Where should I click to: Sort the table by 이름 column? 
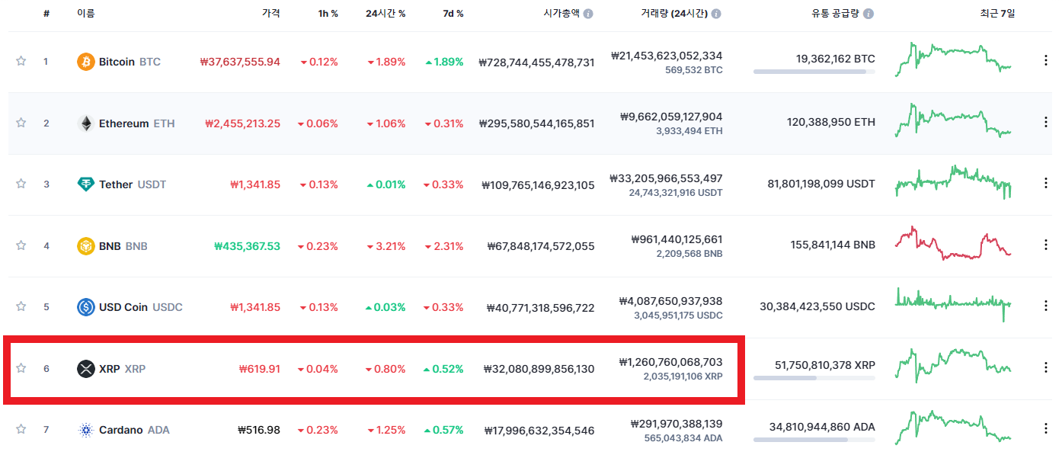(x=86, y=14)
